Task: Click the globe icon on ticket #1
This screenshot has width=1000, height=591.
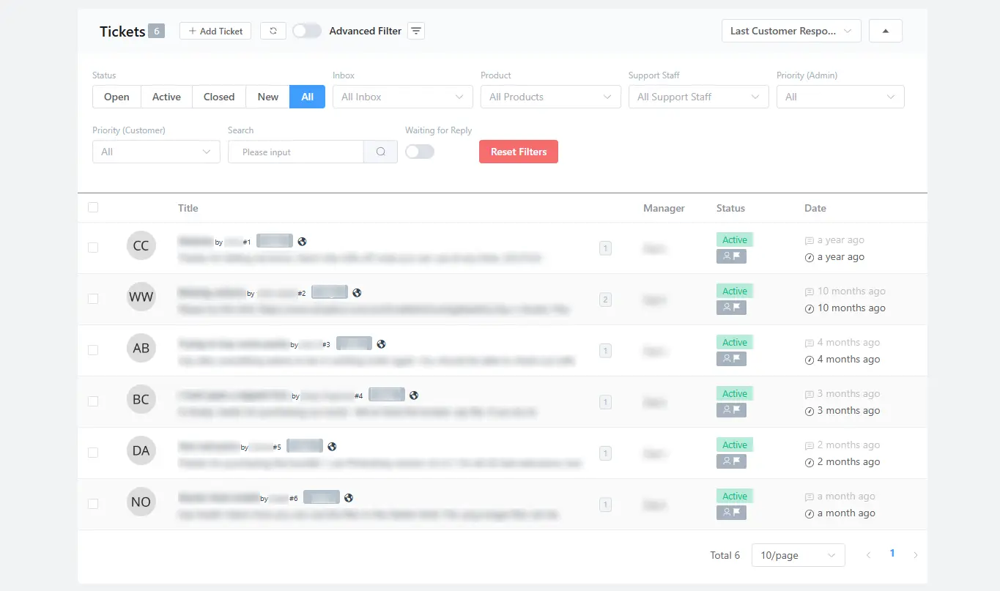Action: [x=302, y=241]
